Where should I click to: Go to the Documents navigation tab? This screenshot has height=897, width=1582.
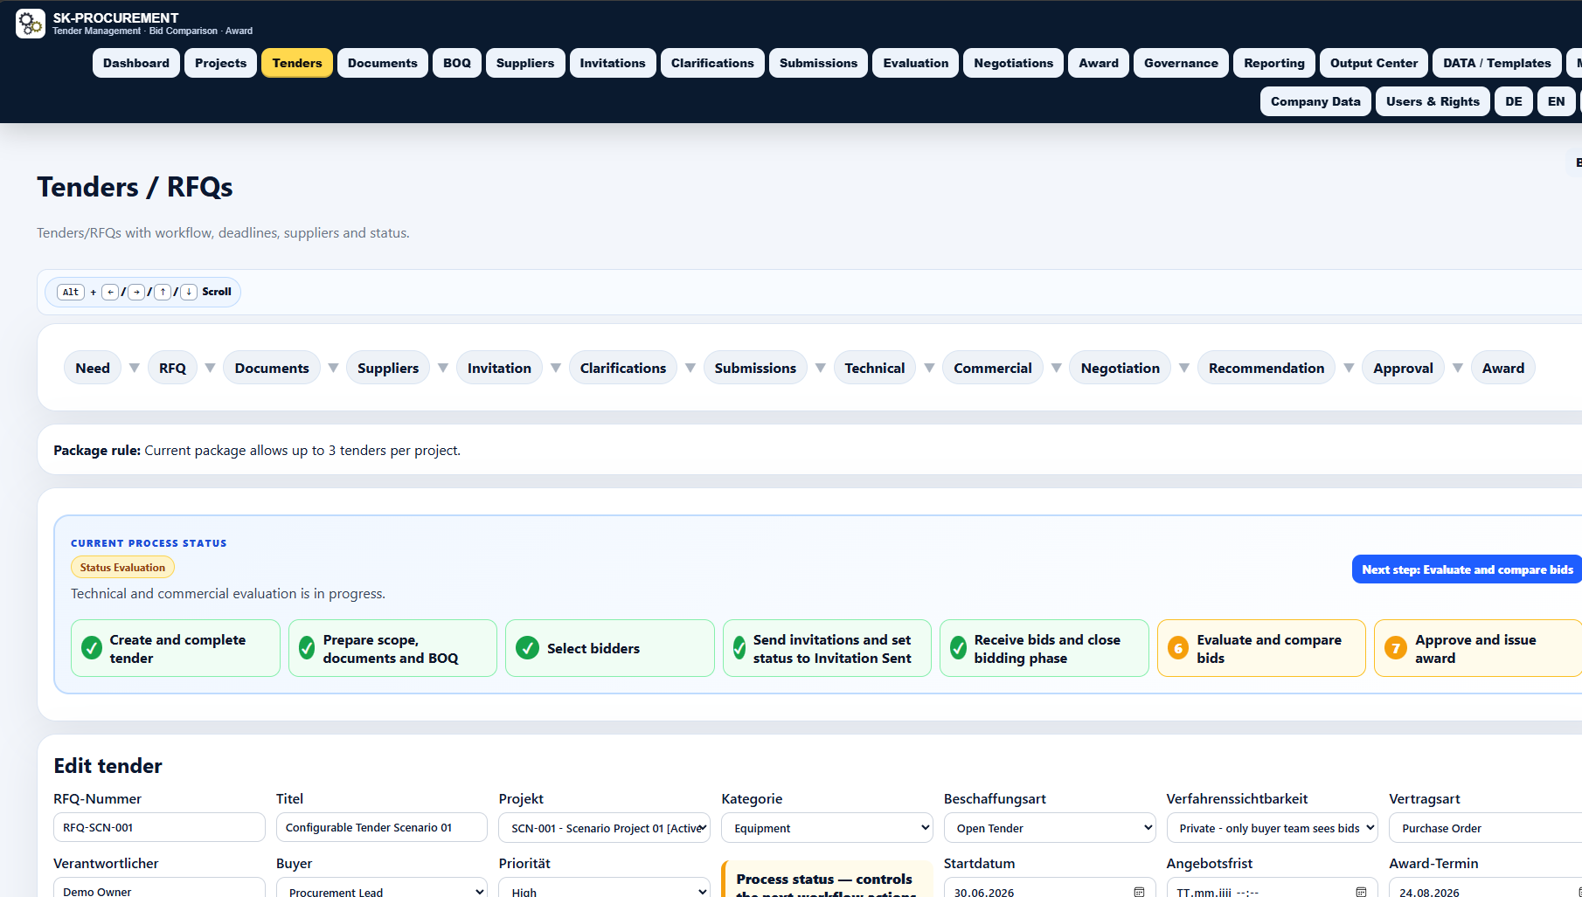click(383, 63)
